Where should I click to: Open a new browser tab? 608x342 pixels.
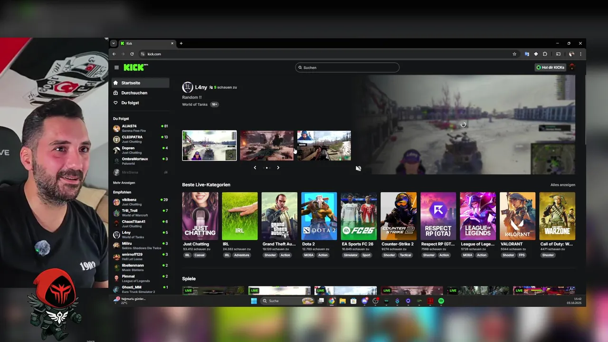[181, 43]
